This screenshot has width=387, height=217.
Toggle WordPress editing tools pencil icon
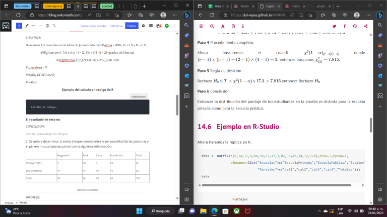26,25
